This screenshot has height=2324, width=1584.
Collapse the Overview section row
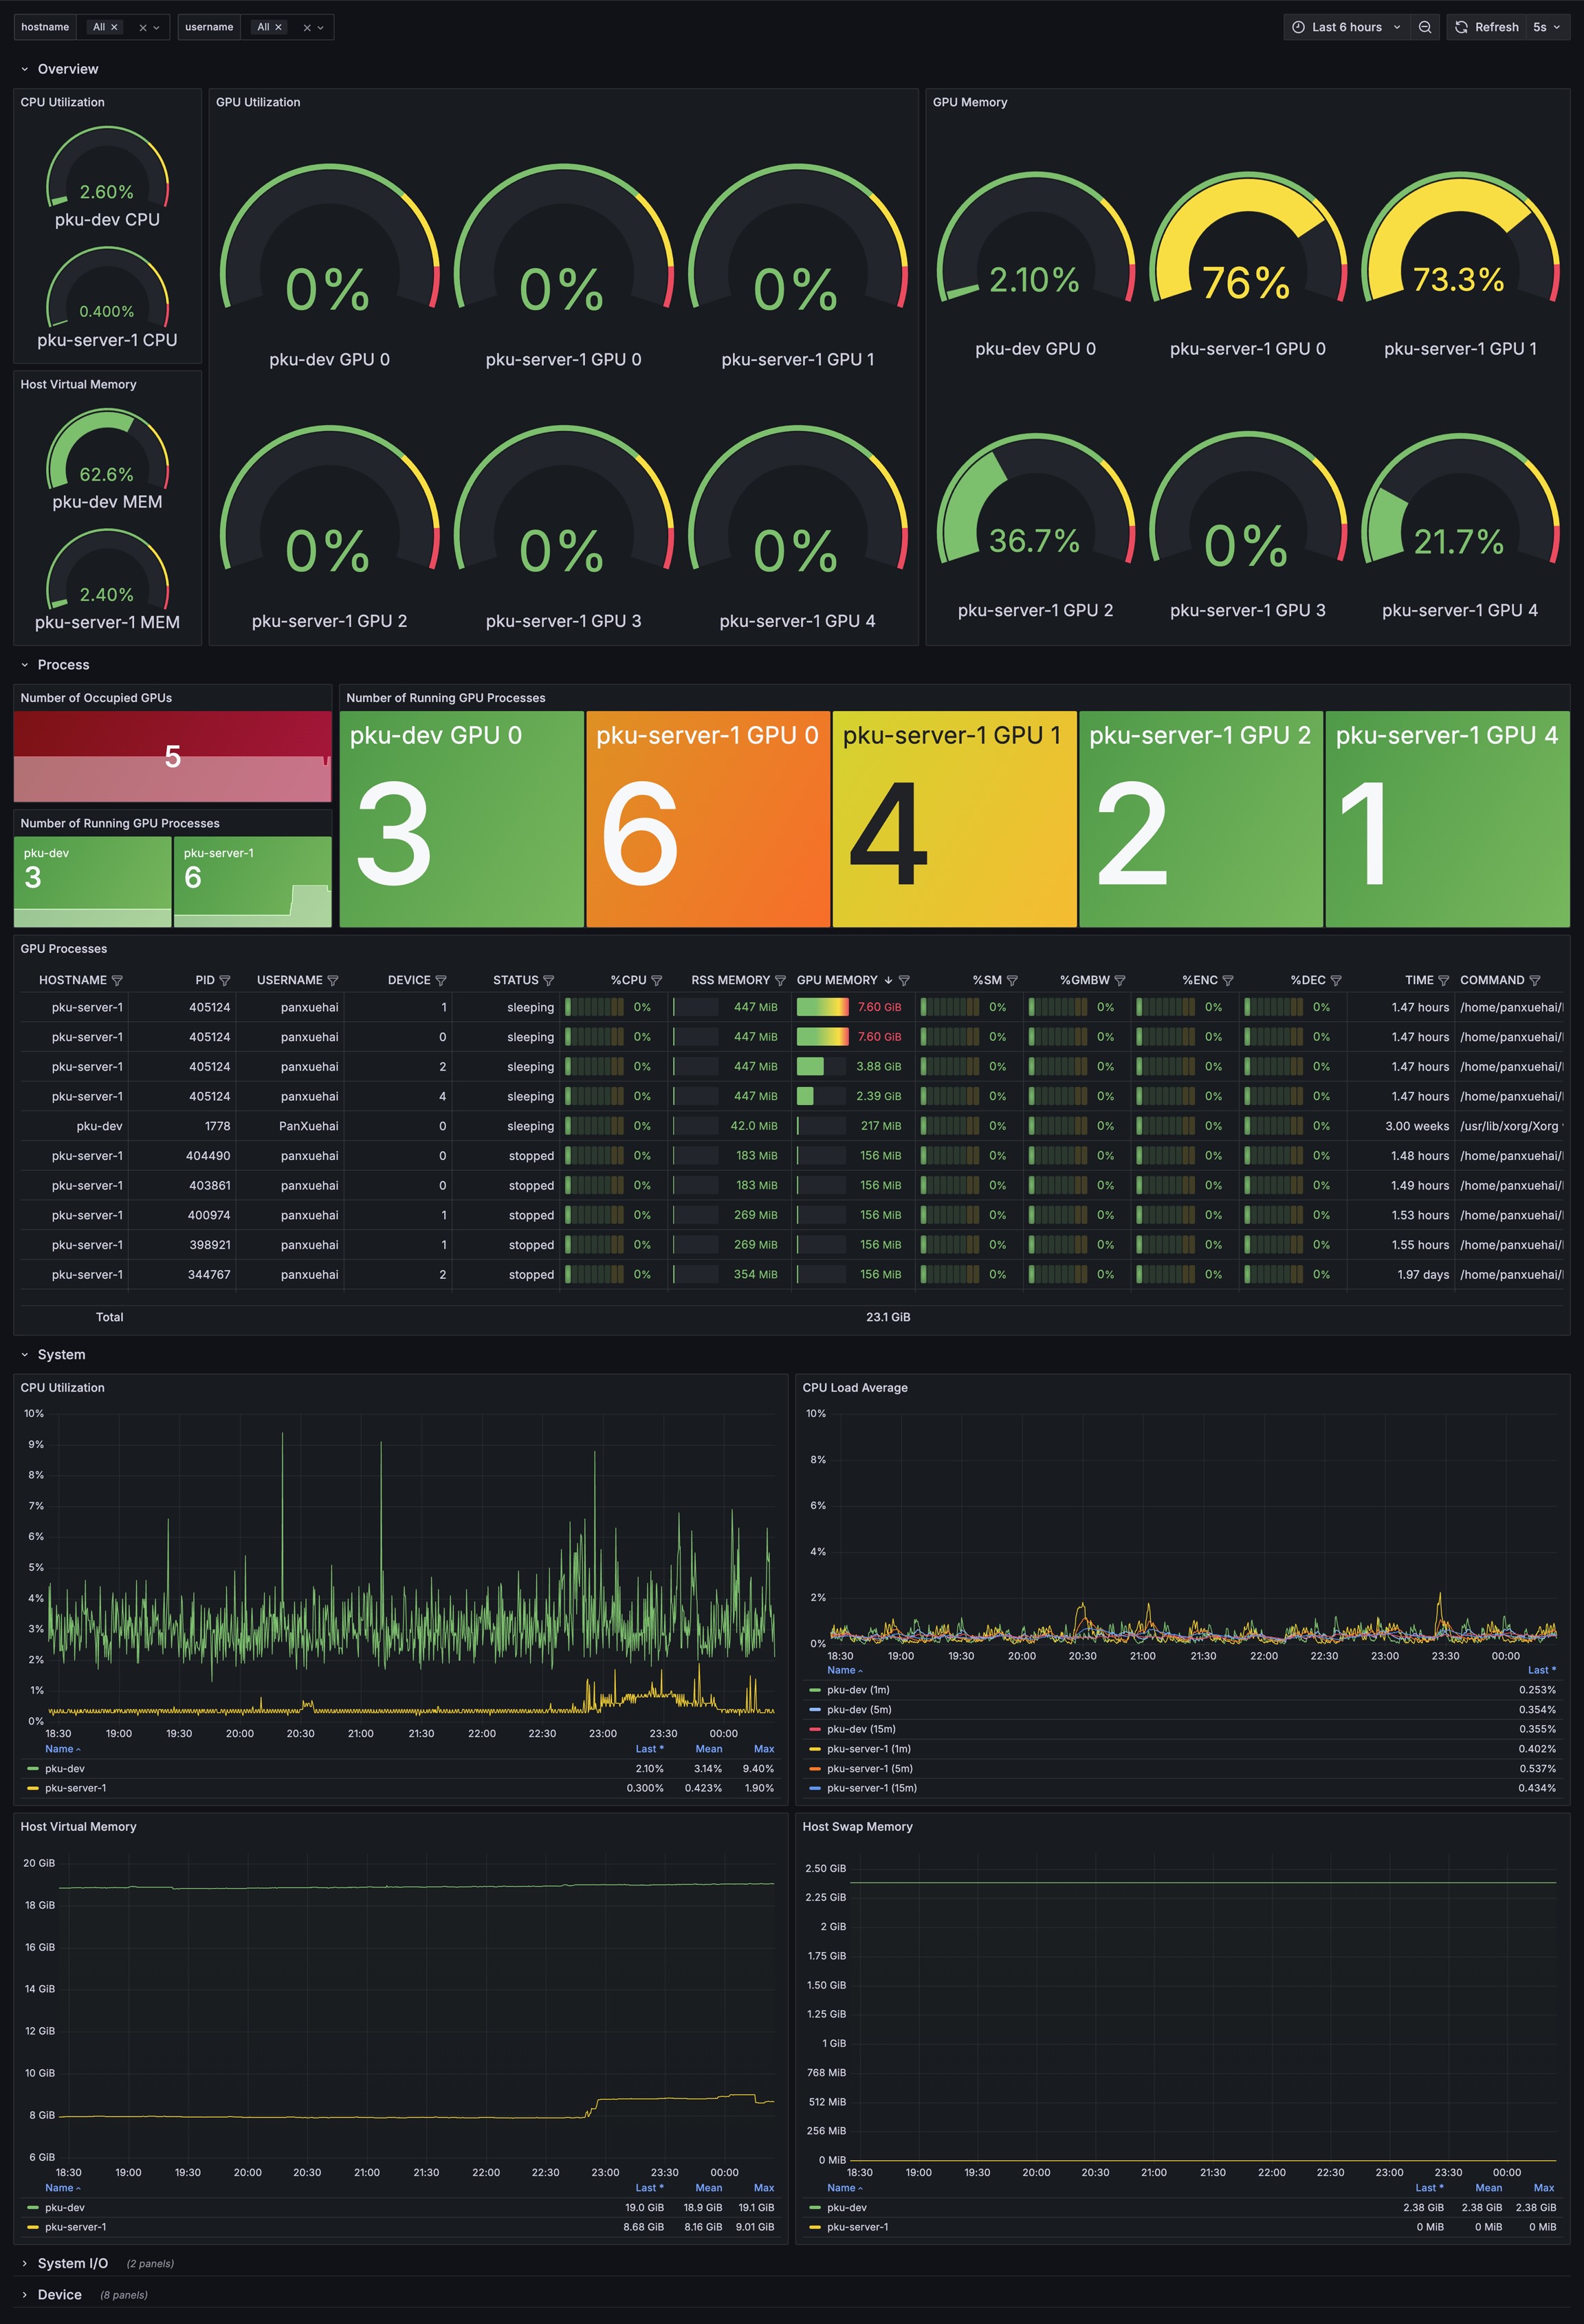[67, 69]
